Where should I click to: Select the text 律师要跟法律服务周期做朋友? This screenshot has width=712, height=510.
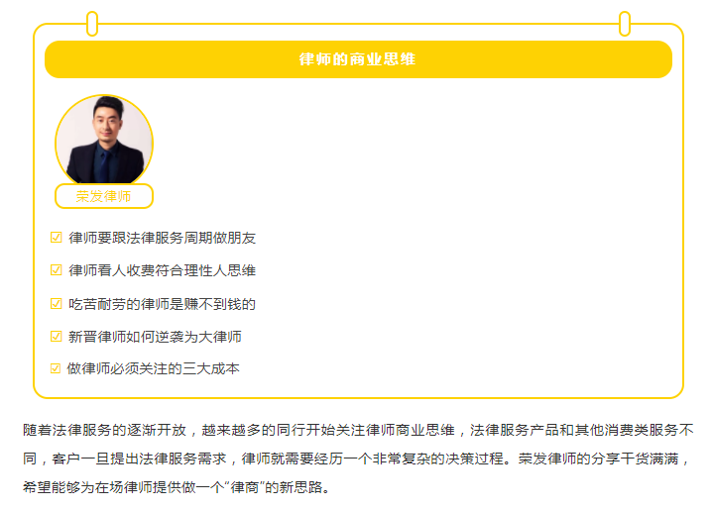tap(162, 238)
